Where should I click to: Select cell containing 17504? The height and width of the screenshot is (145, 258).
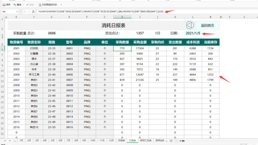tap(140, 48)
